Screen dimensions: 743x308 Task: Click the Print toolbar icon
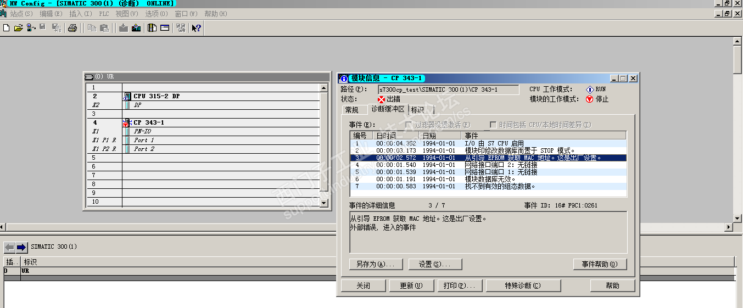[72, 27]
